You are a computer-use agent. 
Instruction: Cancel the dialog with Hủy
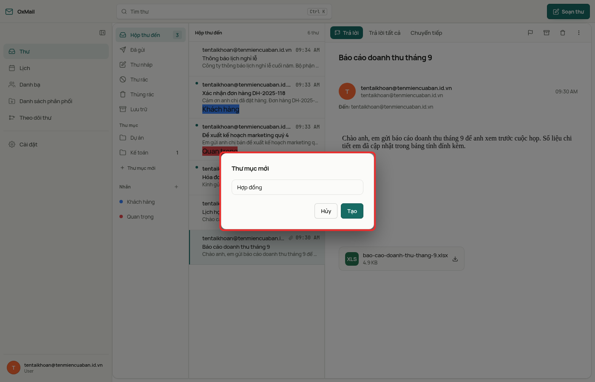[x=326, y=211]
